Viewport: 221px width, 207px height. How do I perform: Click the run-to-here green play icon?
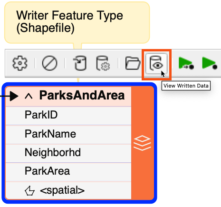pos(210,63)
